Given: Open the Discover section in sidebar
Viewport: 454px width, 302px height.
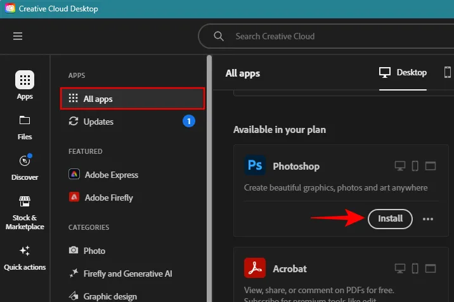Looking at the screenshot, I should 25,168.
